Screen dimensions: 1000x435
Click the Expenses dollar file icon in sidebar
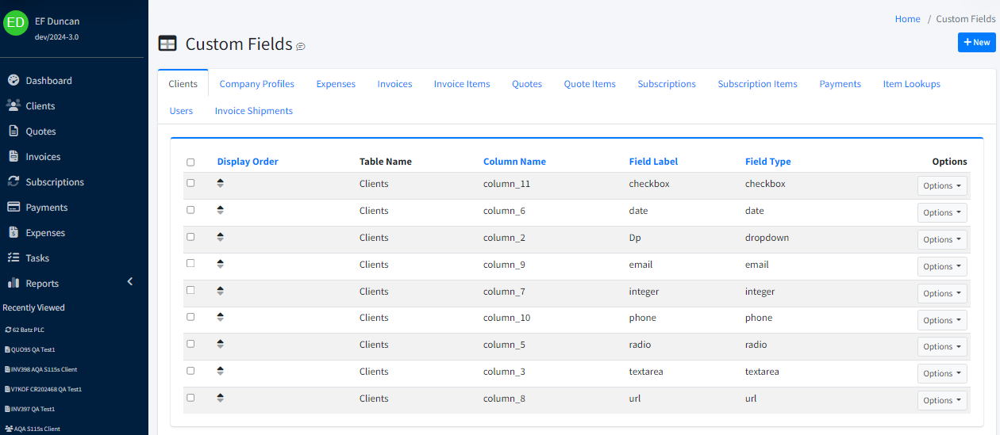pos(13,232)
